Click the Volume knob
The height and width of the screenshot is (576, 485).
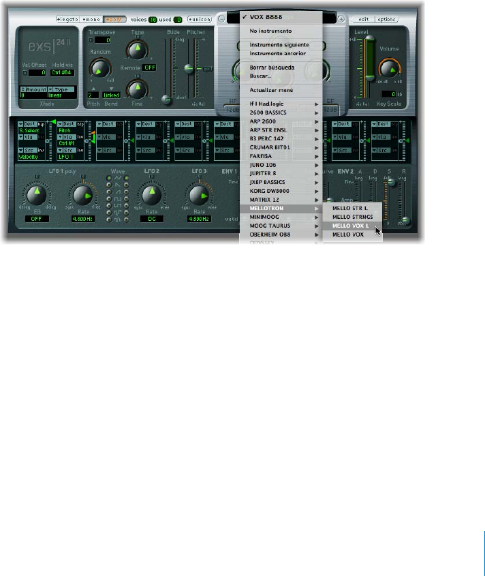(x=389, y=68)
